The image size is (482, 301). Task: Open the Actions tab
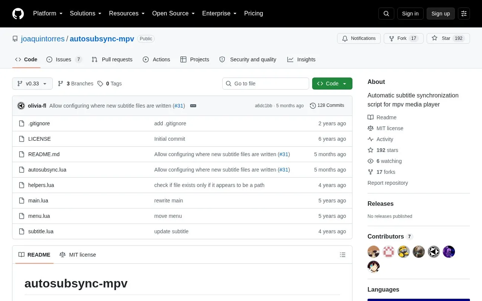156,59
